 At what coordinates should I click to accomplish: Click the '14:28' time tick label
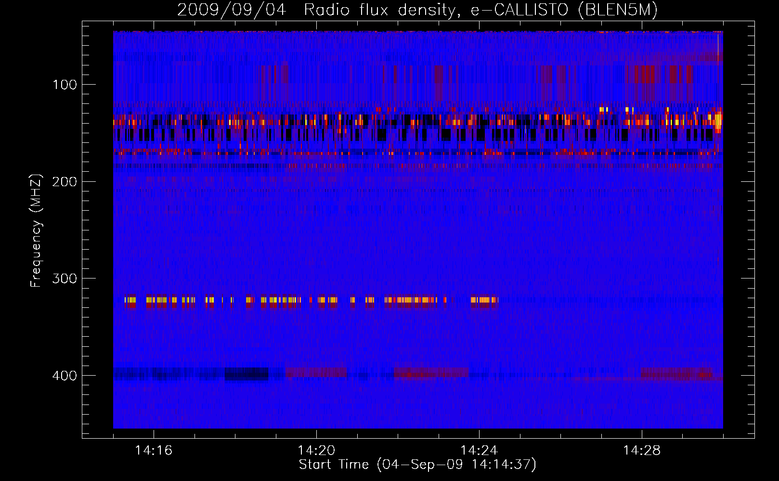(642, 450)
